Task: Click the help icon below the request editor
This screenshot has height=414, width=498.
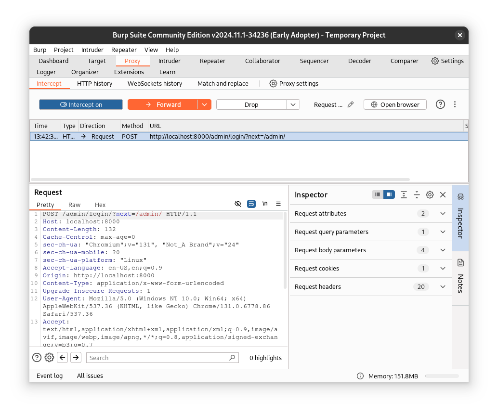Action: 37,358
